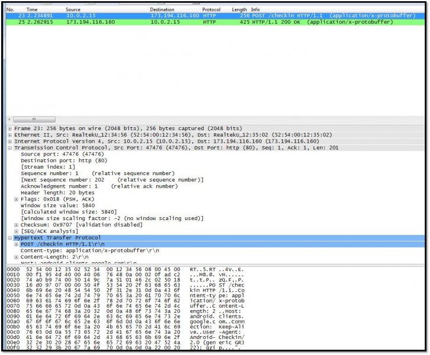Click time 2.262915 in packet 25
The height and width of the screenshot is (355, 430).
click(40, 22)
